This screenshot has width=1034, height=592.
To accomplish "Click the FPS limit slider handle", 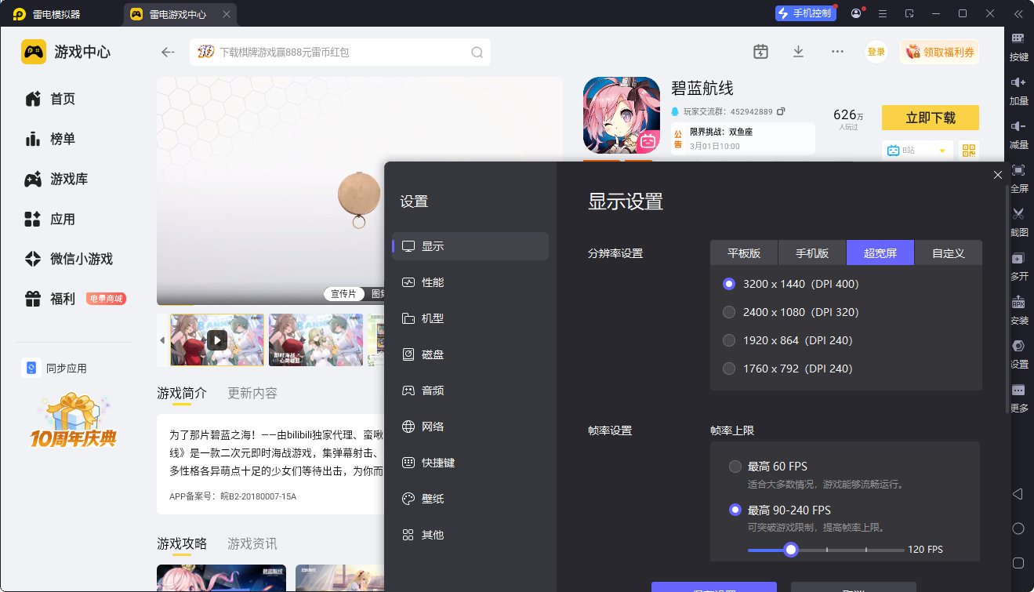I will click(x=791, y=550).
